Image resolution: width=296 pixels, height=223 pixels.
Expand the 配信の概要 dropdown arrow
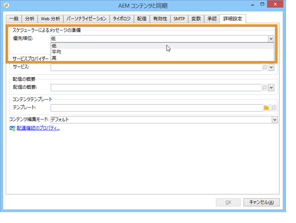pos(271,87)
